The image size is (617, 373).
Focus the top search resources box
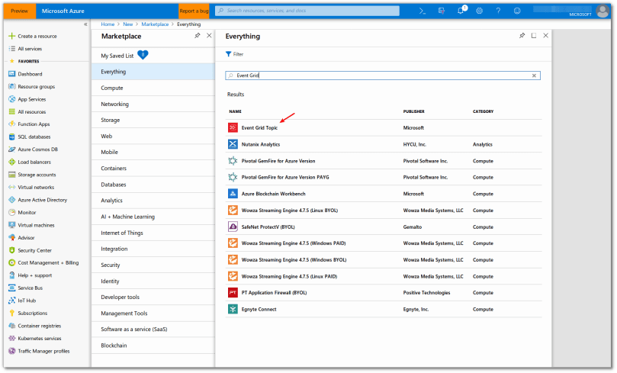coord(307,11)
